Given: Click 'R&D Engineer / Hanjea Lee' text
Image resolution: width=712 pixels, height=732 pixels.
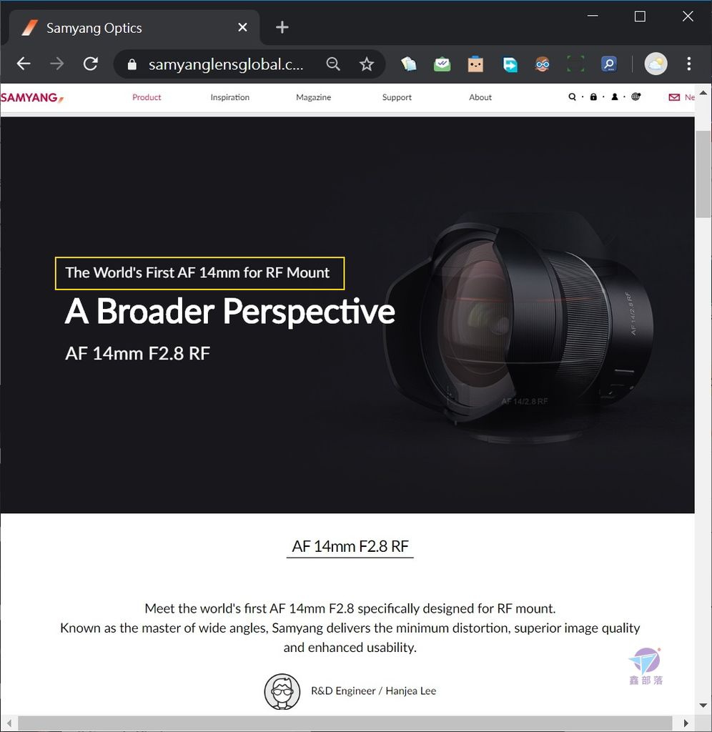Looking at the screenshot, I should (373, 691).
